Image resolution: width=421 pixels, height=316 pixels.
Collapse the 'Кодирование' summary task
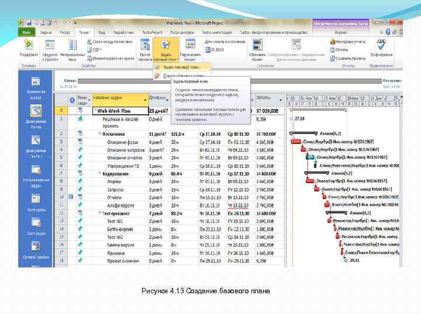point(99,173)
